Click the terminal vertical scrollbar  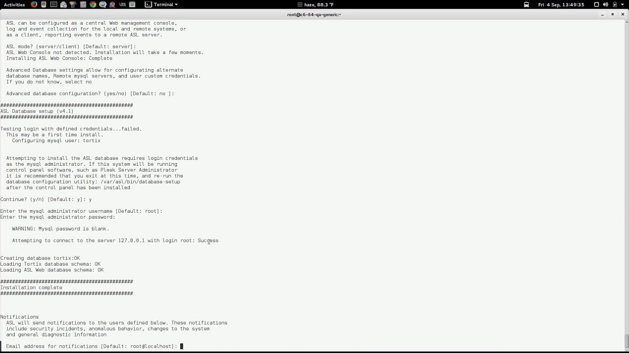[x=626, y=341]
